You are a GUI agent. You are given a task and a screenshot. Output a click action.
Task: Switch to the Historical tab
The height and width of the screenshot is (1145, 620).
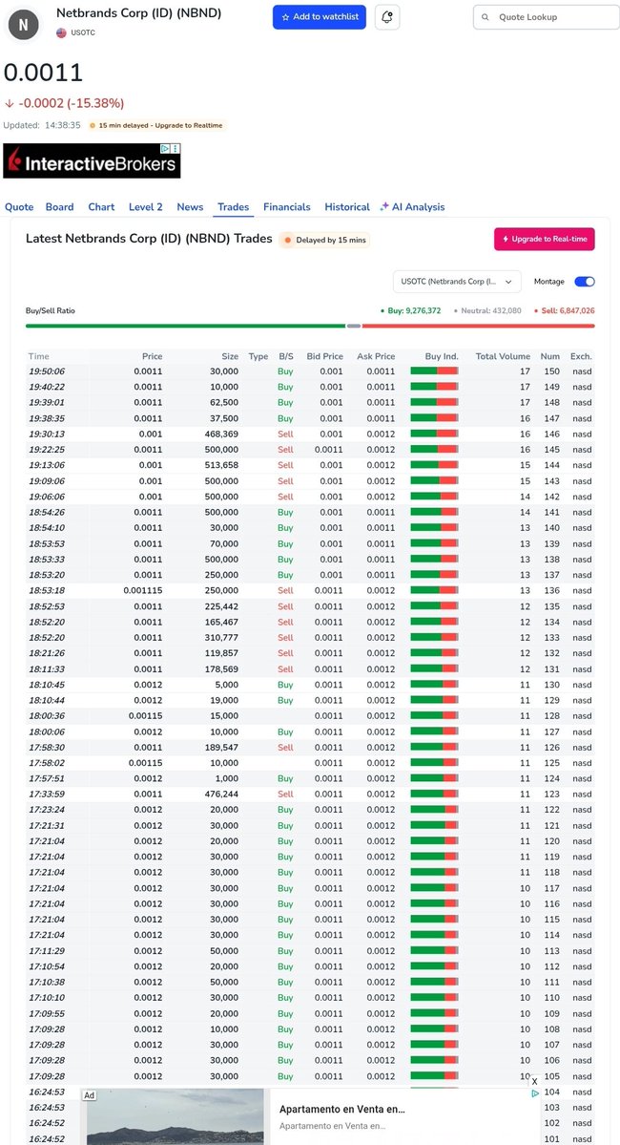347,206
